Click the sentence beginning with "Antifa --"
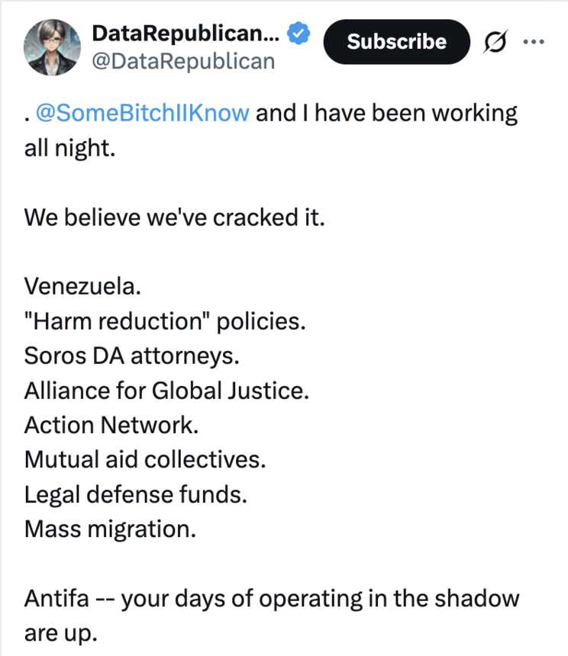568x656 pixels. pyautogui.click(x=271, y=598)
